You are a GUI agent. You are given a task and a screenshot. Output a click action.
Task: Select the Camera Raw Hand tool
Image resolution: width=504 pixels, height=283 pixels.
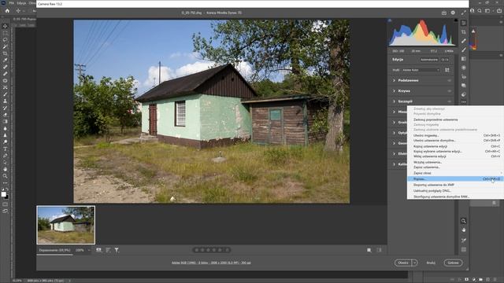click(x=464, y=230)
